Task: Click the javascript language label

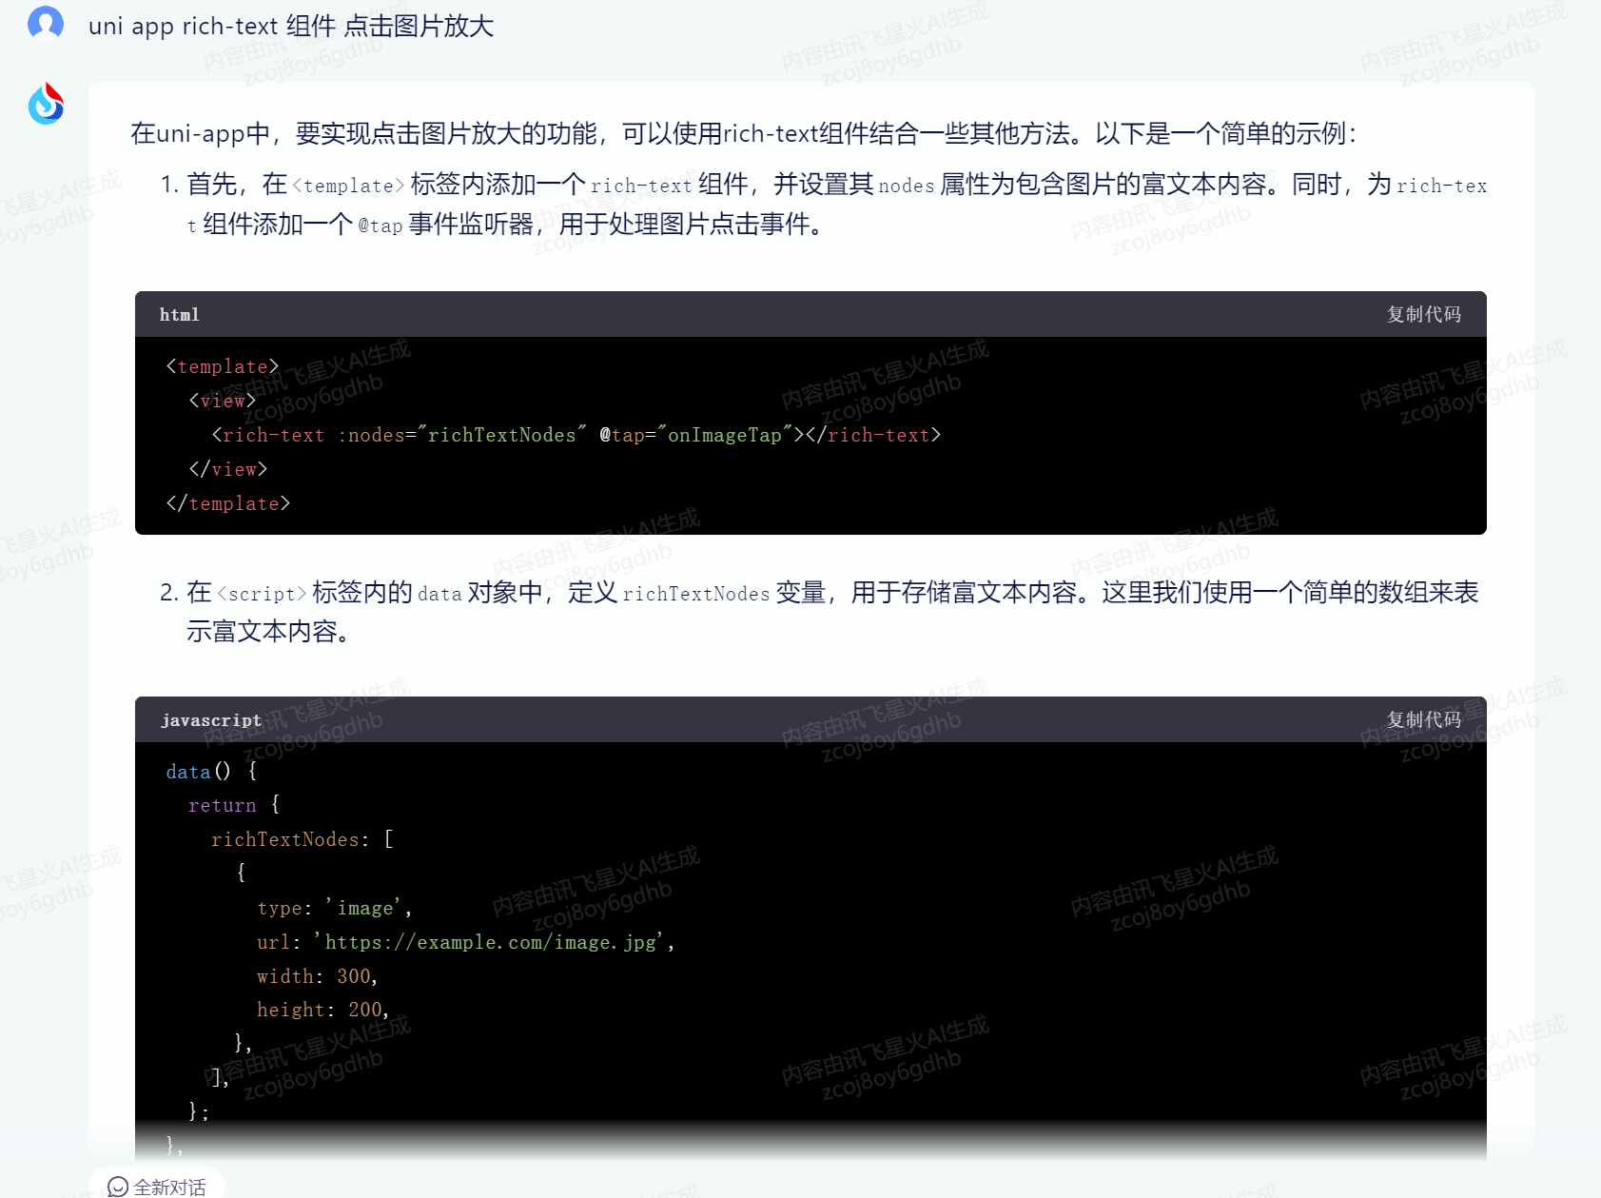Action: pos(211,720)
